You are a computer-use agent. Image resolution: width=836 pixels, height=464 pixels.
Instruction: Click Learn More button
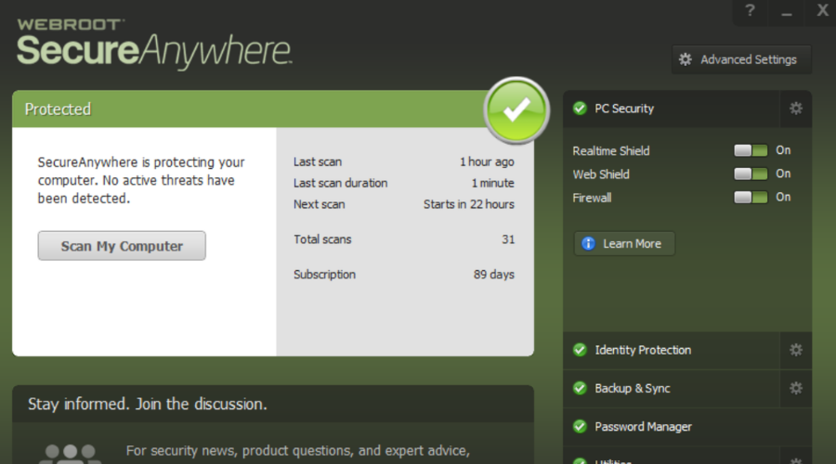point(624,243)
